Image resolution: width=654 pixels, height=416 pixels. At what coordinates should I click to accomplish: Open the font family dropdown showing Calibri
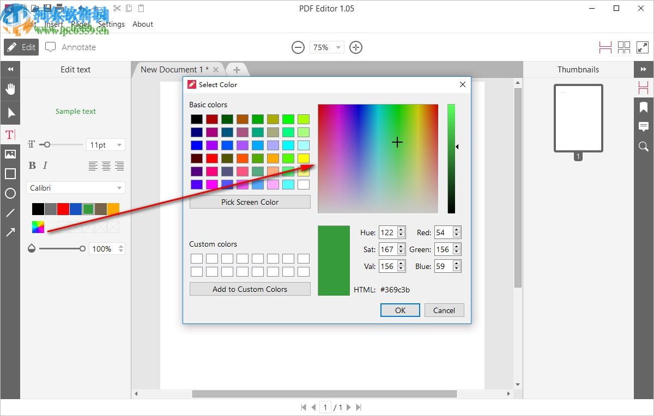tap(75, 187)
